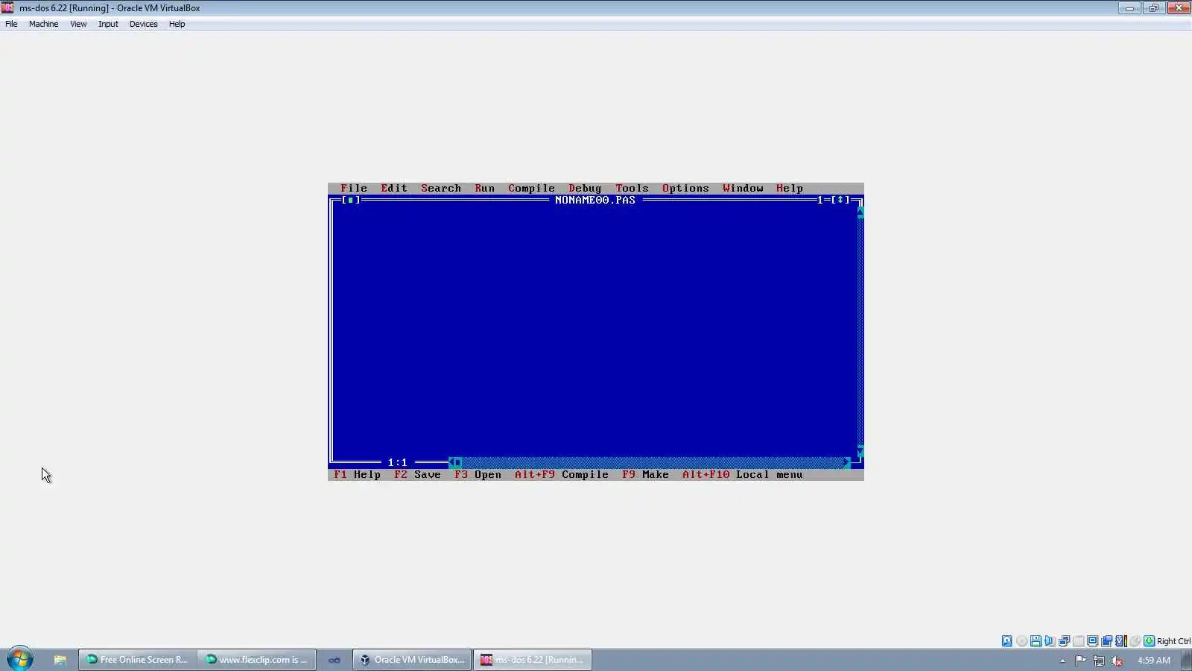Click network tray icon
Viewport: 1192px width, 671px height.
(x=1099, y=660)
